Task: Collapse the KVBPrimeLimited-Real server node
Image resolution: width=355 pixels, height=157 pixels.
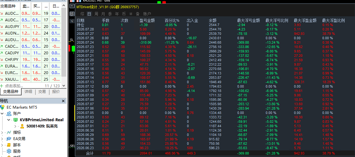Action: click(9, 120)
